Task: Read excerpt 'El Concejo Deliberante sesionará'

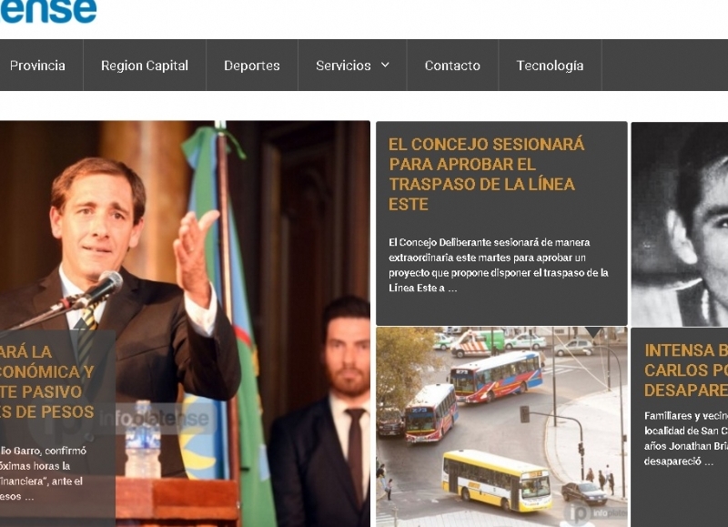Action: (x=499, y=265)
